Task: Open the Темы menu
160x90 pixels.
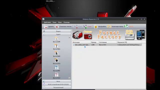Action: [x=54, y=22]
